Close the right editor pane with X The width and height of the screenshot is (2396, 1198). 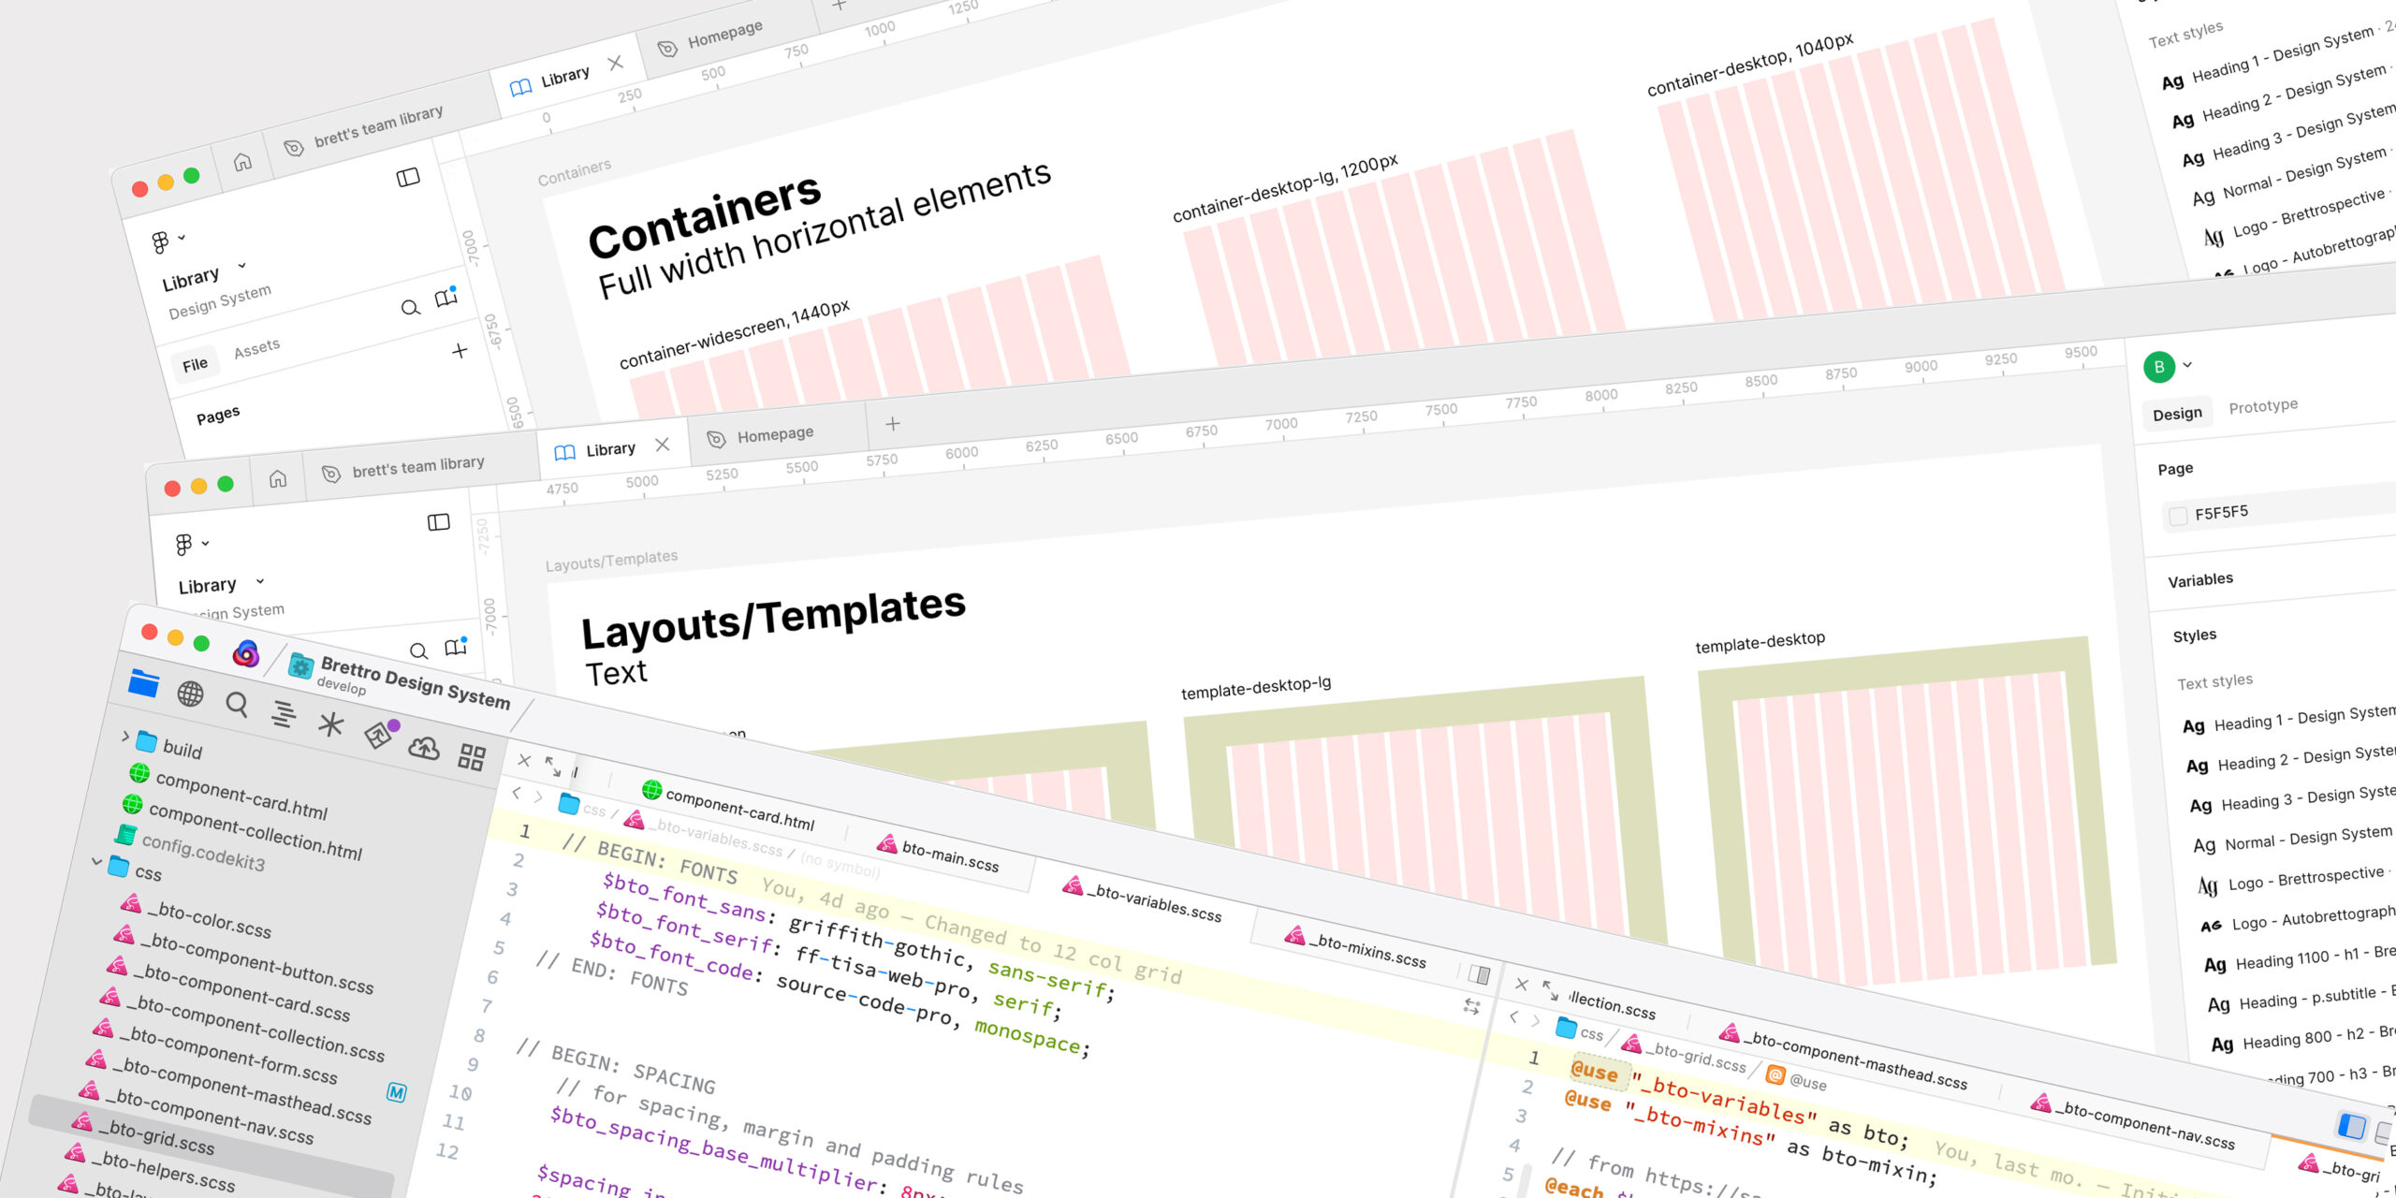click(1522, 985)
